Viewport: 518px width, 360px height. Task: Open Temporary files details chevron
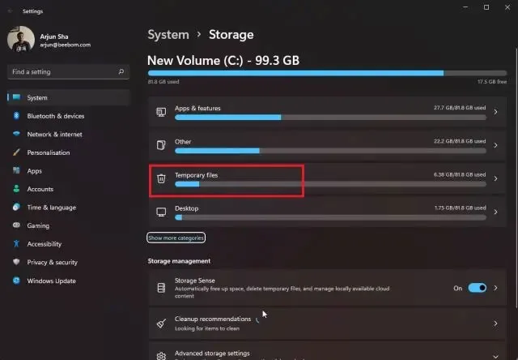tap(495, 178)
